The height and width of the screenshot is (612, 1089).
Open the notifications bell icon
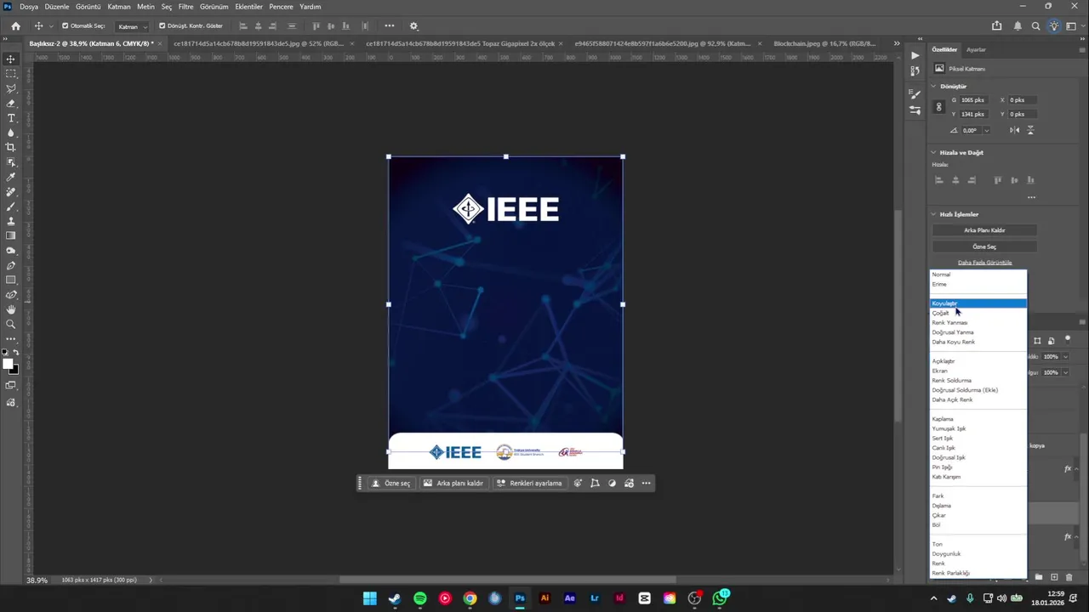click(1018, 26)
